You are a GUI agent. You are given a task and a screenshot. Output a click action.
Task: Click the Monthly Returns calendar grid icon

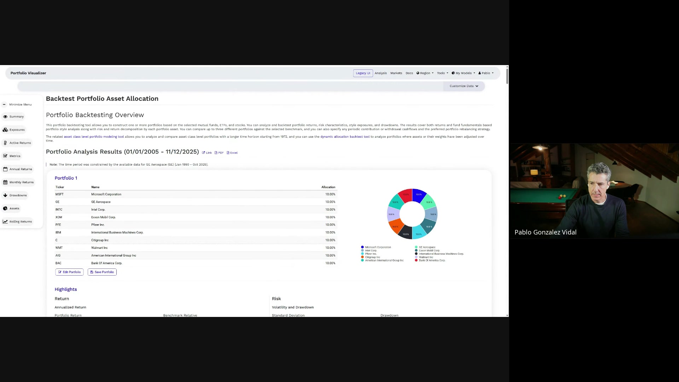pyautogui.click(x=5, y=182)
